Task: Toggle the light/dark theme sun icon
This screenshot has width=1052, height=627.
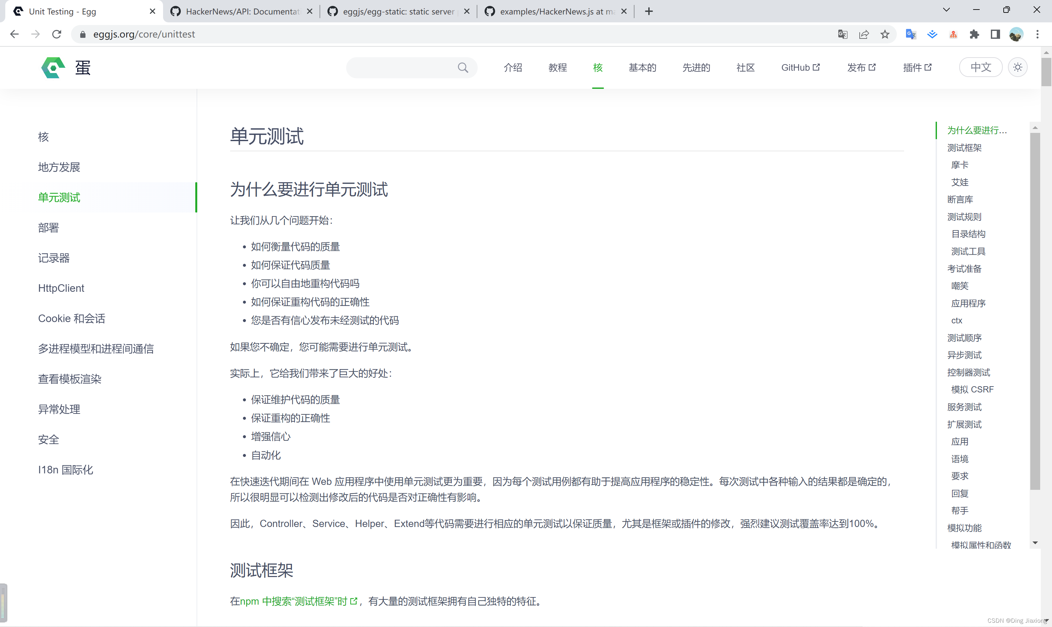Action: coord(1017,67)
